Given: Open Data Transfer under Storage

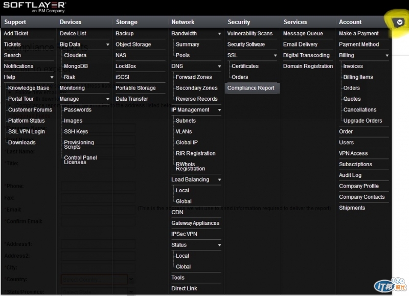Looking at the screenshot, I should point(132,99).
